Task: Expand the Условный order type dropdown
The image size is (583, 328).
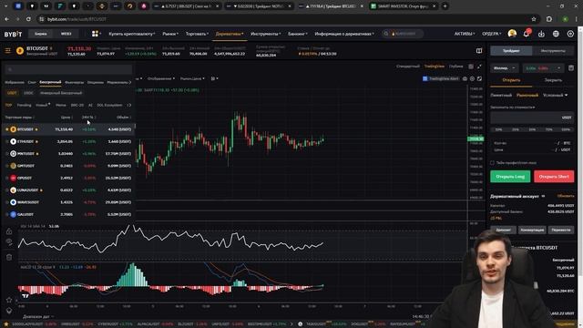Action: click(x=556, y=95)
